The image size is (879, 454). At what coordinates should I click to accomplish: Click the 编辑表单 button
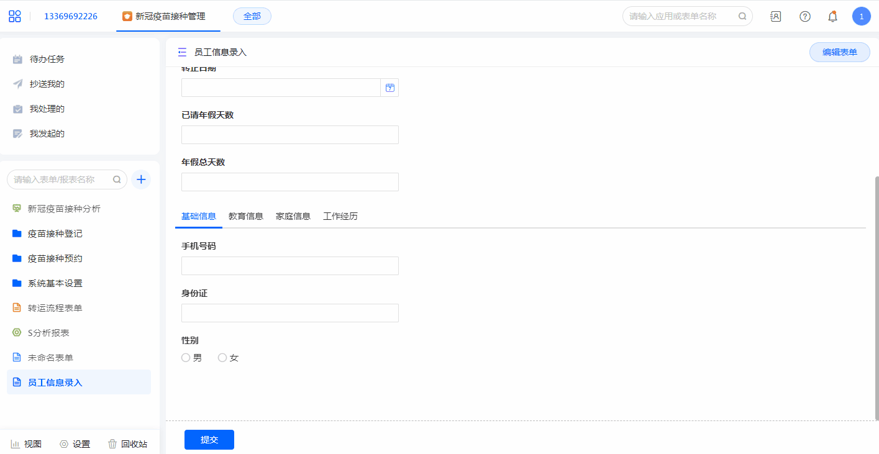(x=839, y=52)
